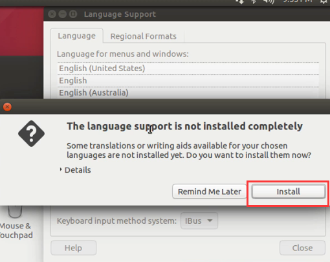The height and width of the screenshot is (262, 330).
Task: Click the question mark dialog icon
Action: click(32, 134)
